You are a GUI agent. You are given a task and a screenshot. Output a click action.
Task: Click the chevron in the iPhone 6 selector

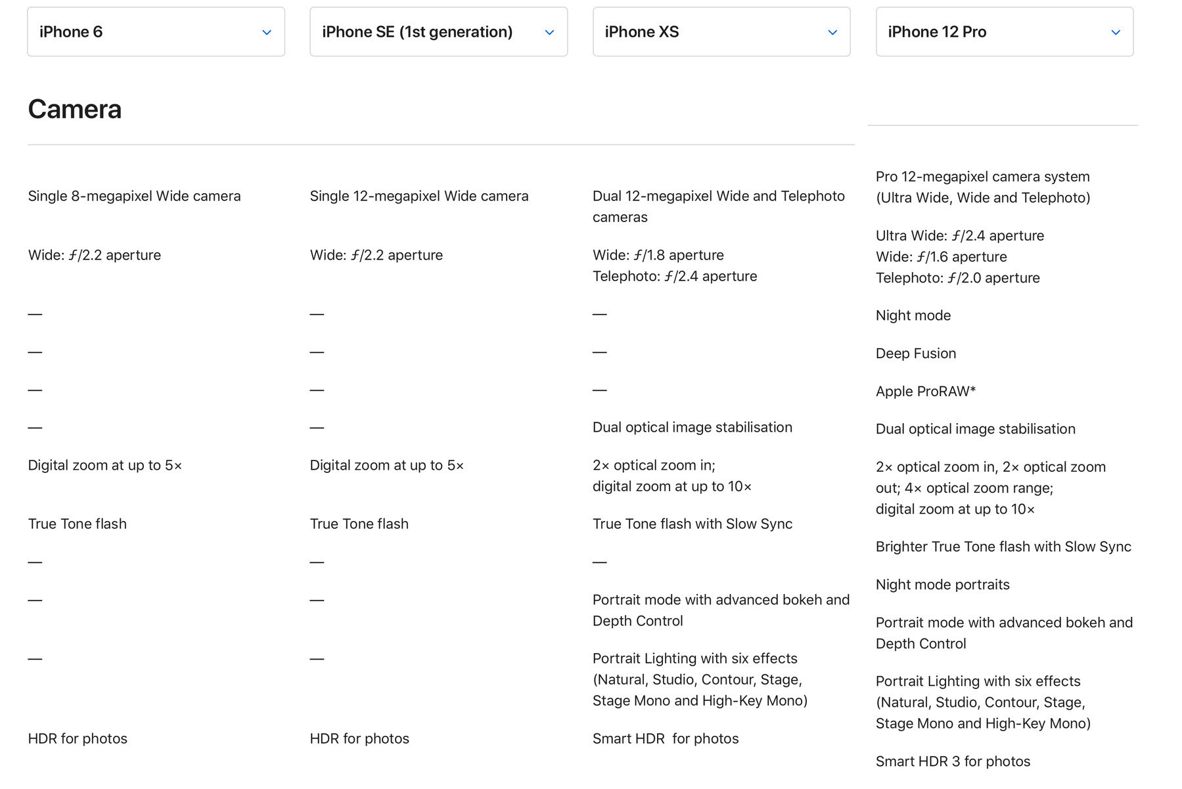coord(266,32)
